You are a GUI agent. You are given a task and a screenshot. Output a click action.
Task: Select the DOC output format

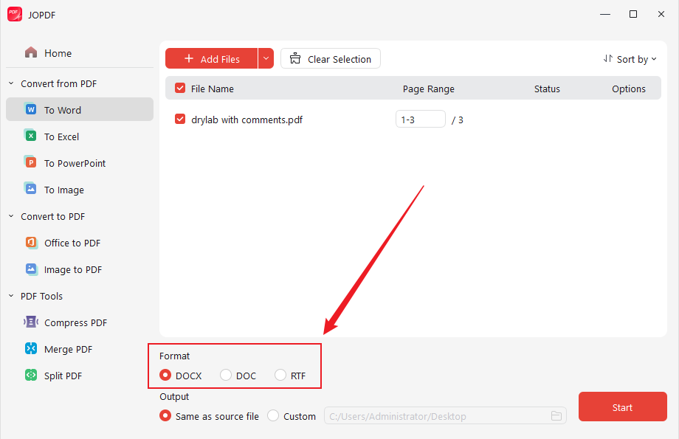(x=225, y=375)
